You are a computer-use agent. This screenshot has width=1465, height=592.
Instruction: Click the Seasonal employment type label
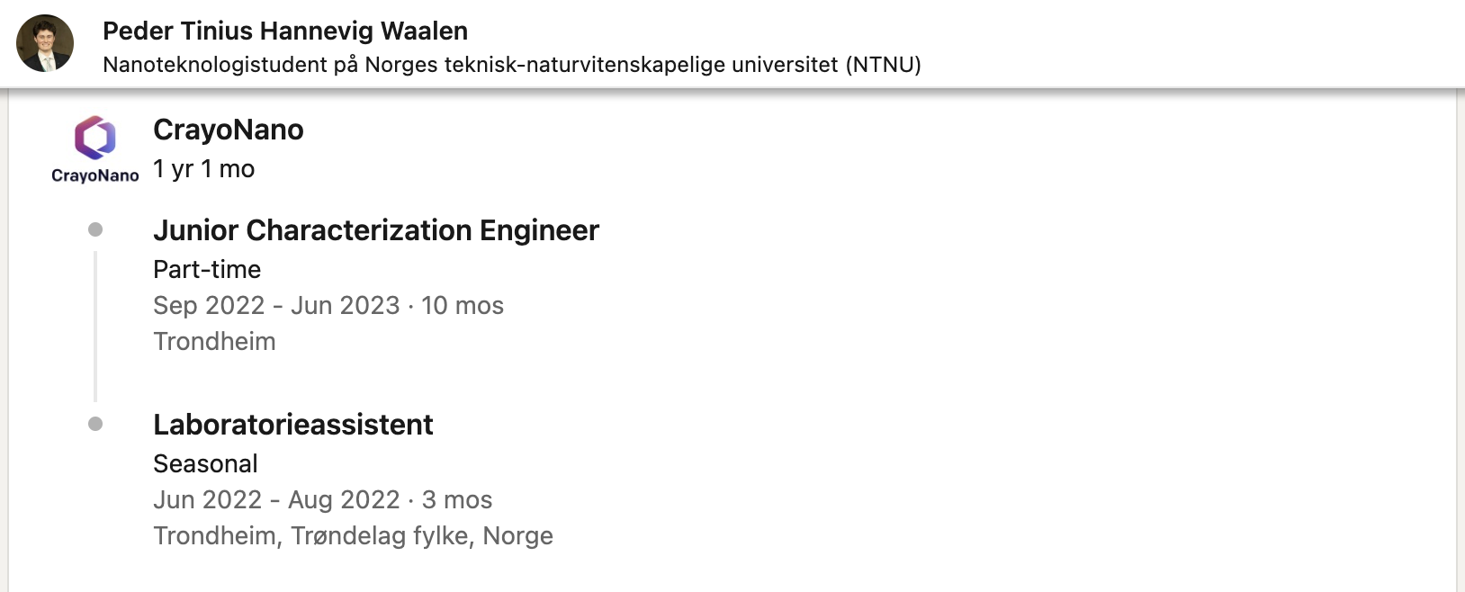[x=205, y=464]
